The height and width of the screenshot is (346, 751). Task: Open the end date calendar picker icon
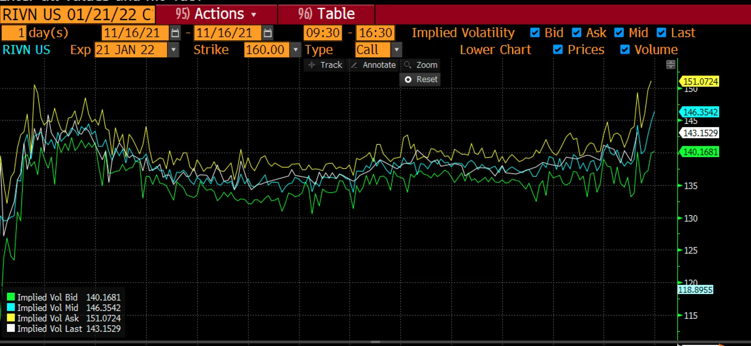click(x=268, y=33)
